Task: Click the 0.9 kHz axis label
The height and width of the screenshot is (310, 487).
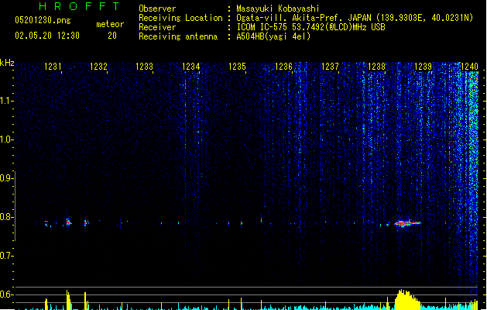Action: click(x=6, y=178)
